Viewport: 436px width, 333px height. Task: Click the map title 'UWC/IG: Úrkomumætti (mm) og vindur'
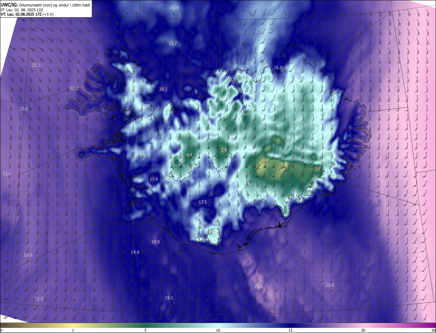click(x=45, y=4)
